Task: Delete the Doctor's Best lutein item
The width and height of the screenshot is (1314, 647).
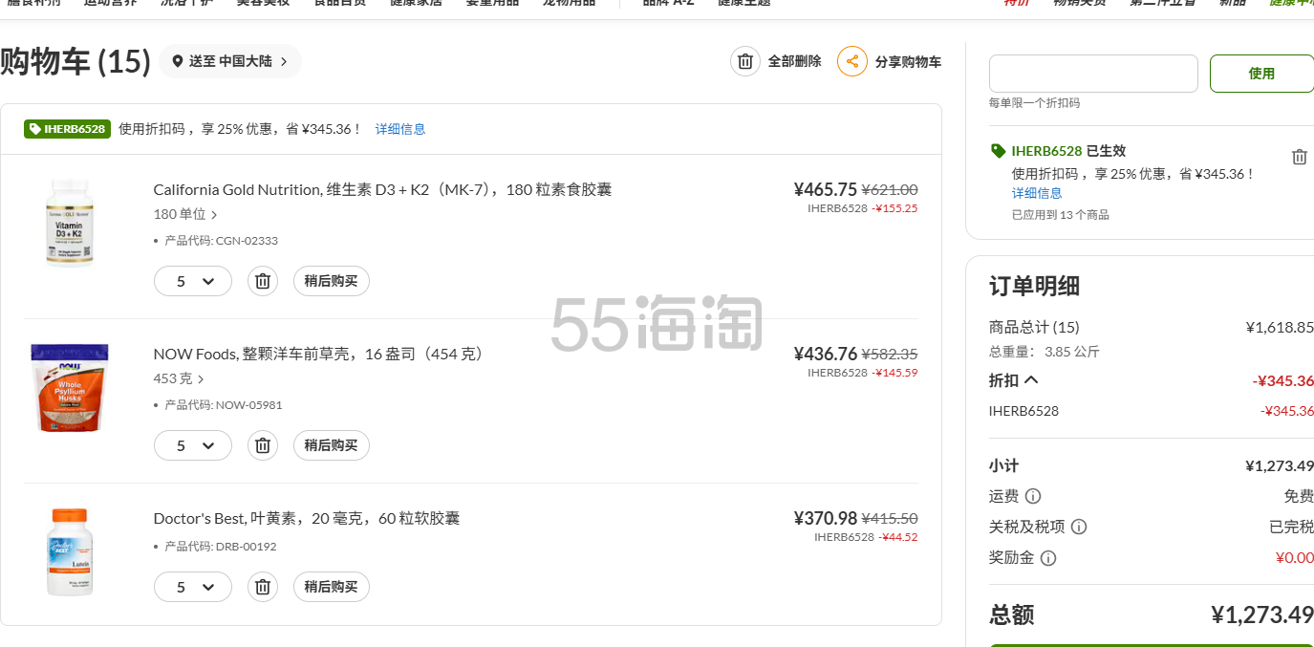Action: coord(263,587)
